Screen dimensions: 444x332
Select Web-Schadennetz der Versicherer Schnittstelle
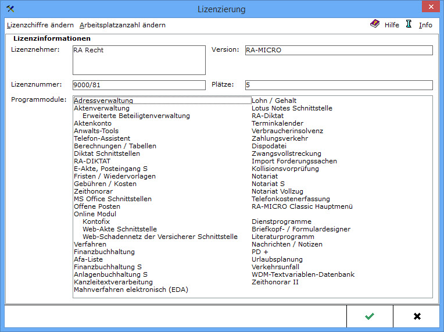[x=160, y=237]
